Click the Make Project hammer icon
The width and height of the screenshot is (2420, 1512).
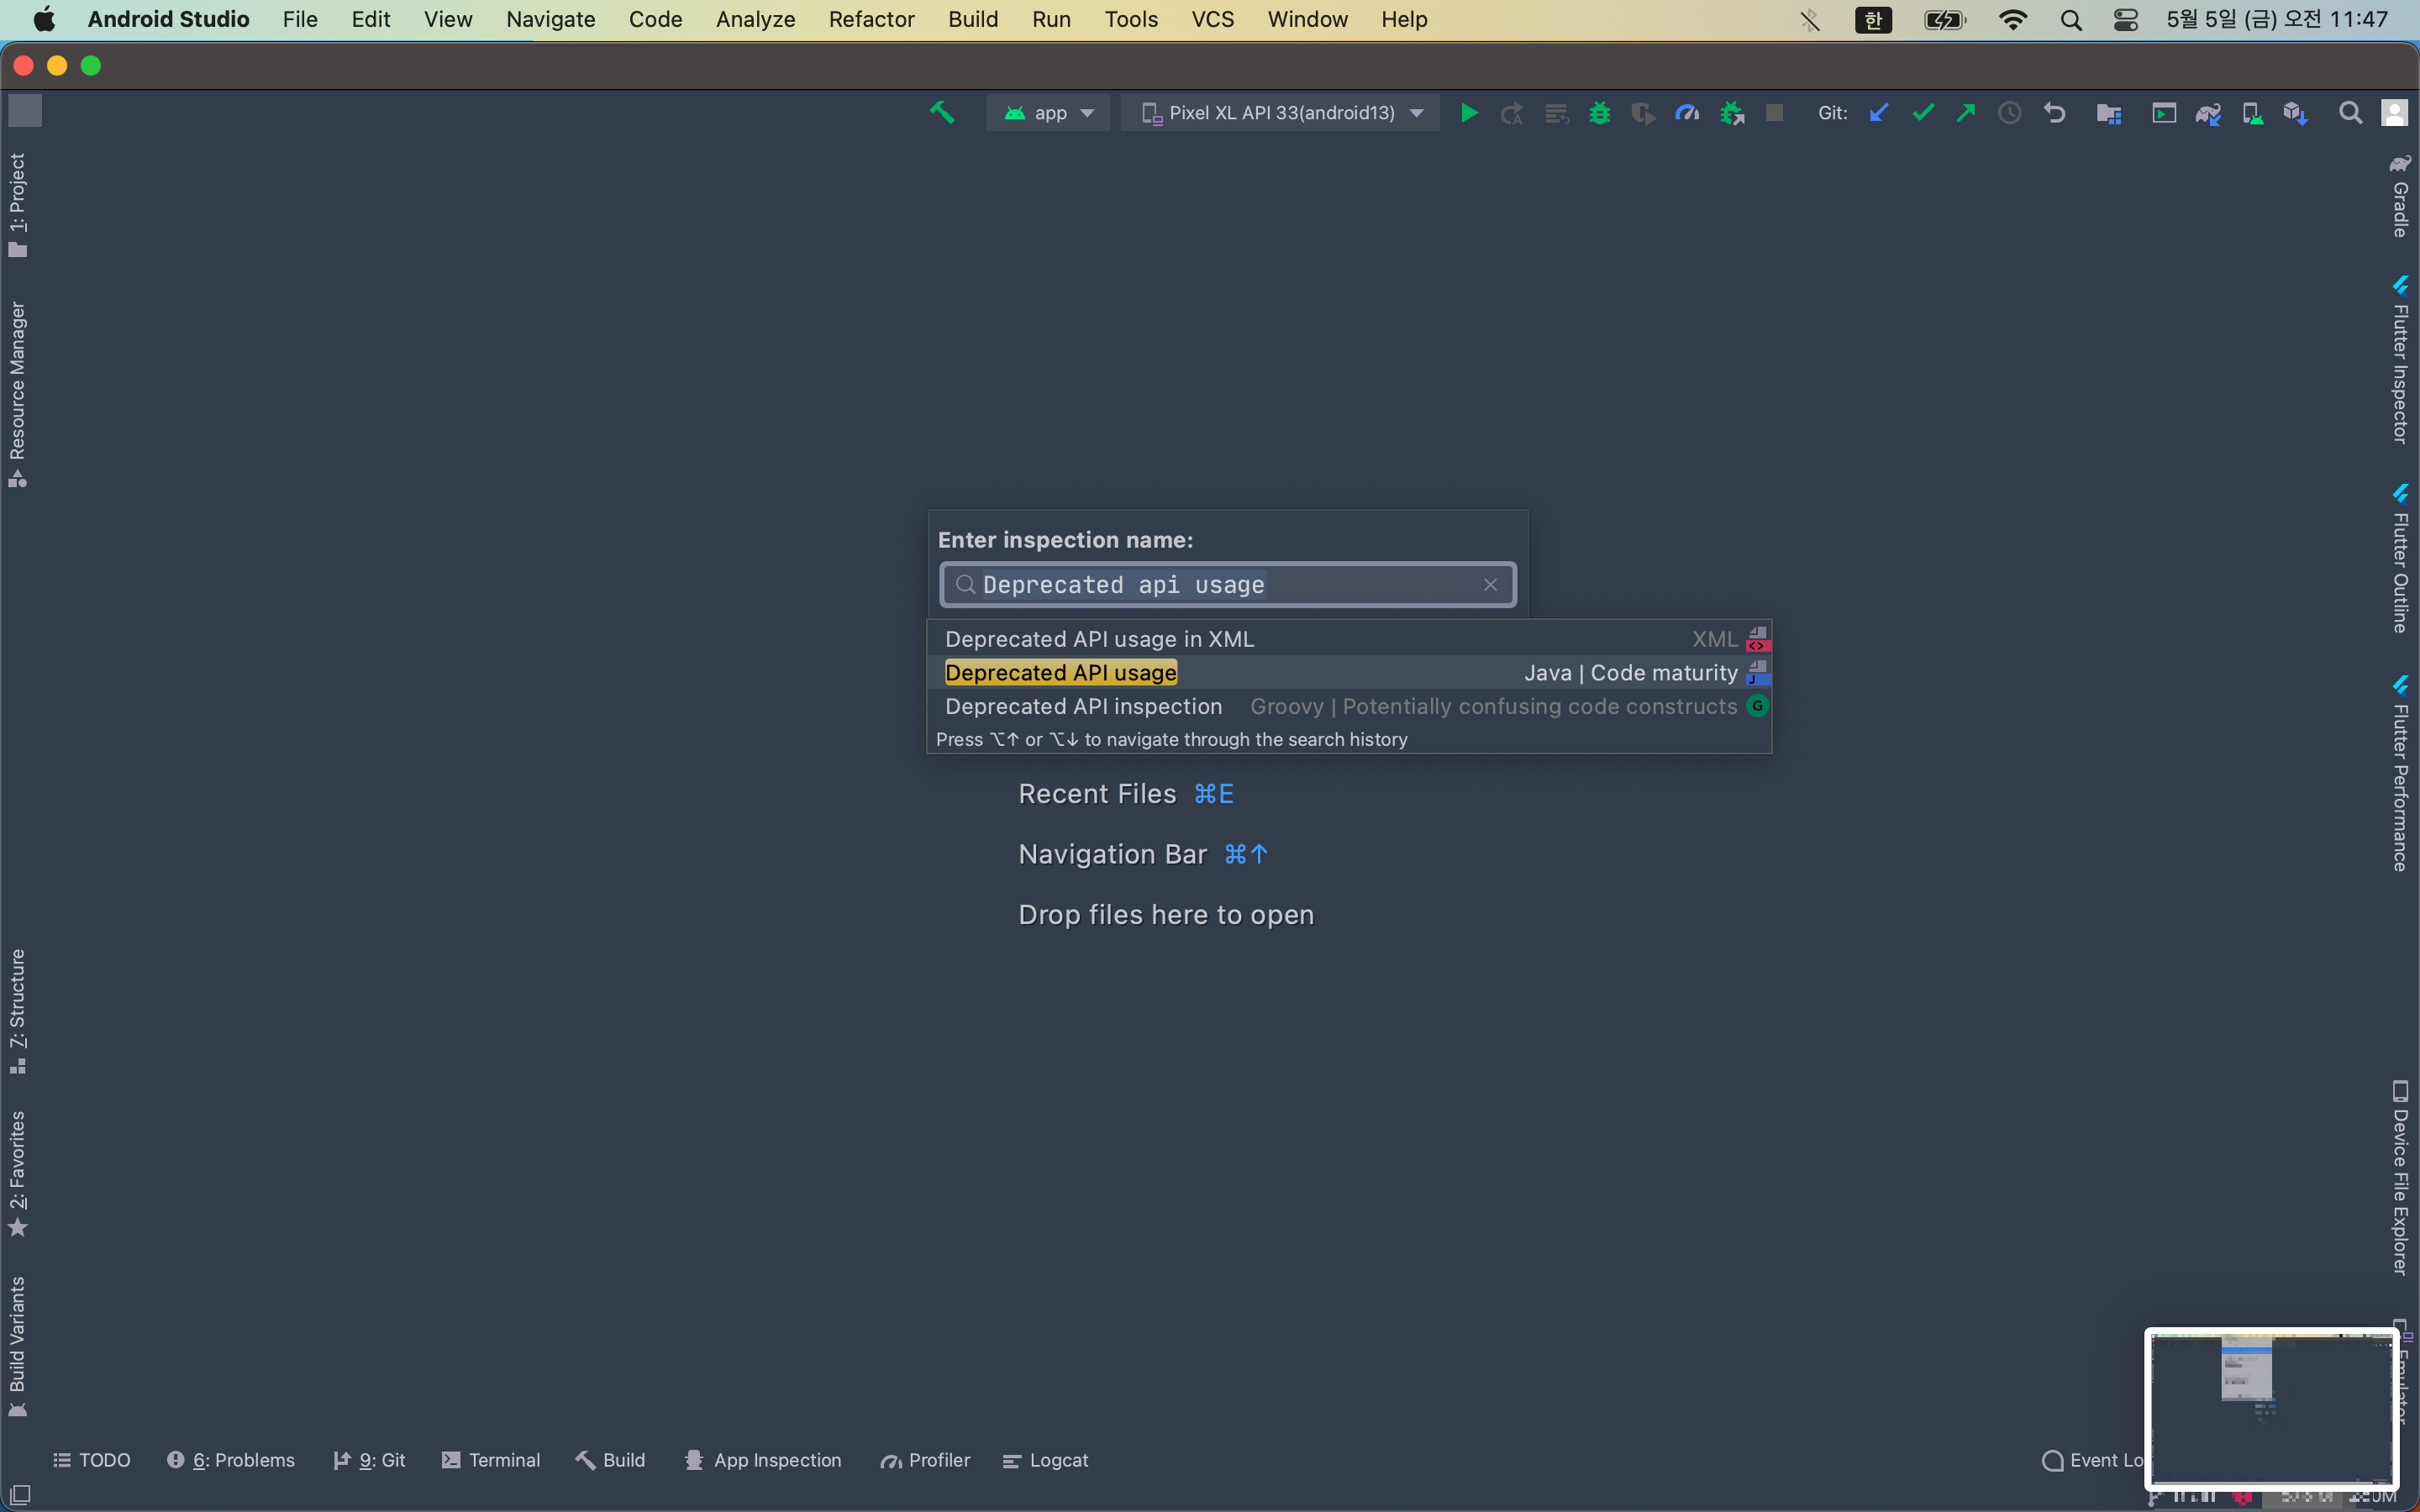click(941, 113)
